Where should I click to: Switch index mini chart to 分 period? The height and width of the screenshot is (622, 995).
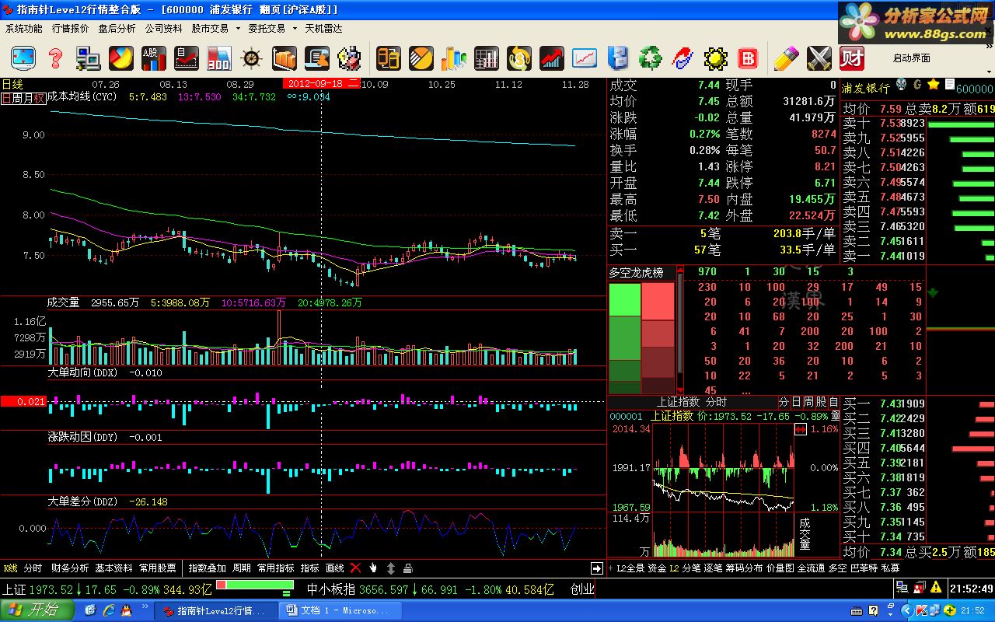point(784,402)
